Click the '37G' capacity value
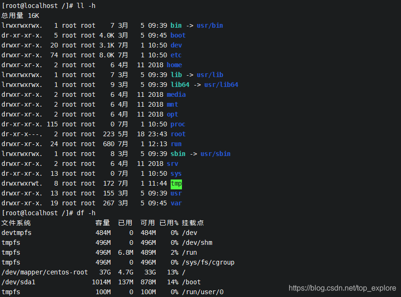Viewport: 401px width, 297px height. pos(105,273)
